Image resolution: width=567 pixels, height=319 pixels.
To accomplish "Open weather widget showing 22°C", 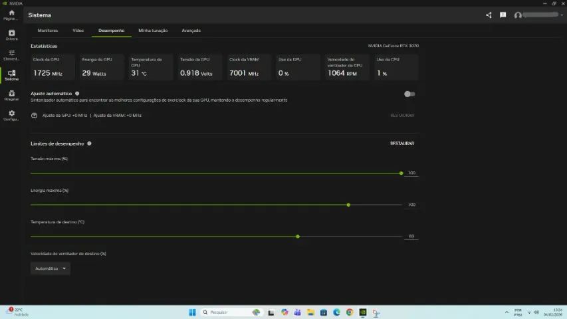I will pos(17,312).
